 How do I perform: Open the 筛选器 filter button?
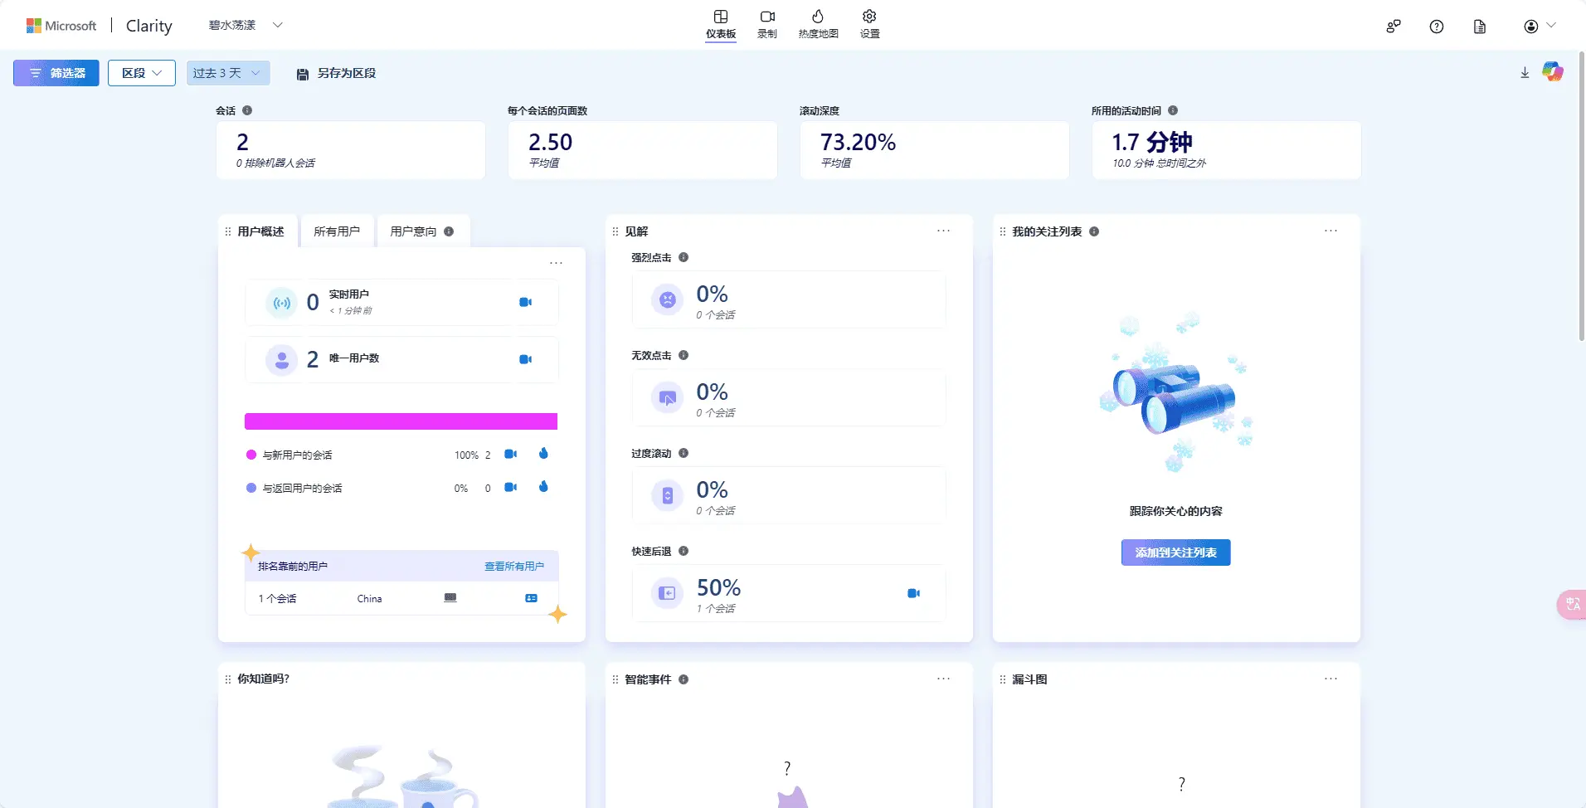[x=56, y=73]
